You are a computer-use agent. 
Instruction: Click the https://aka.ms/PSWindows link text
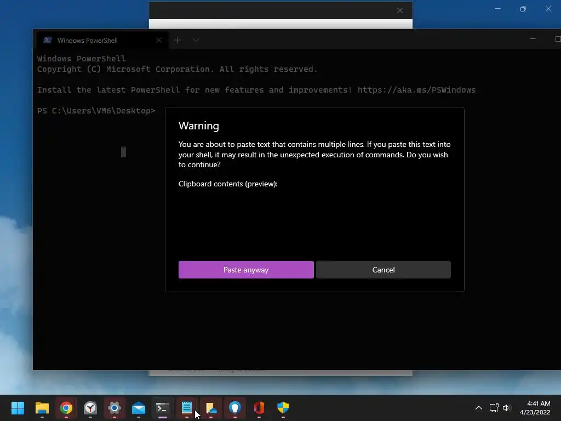click(416, 90)
